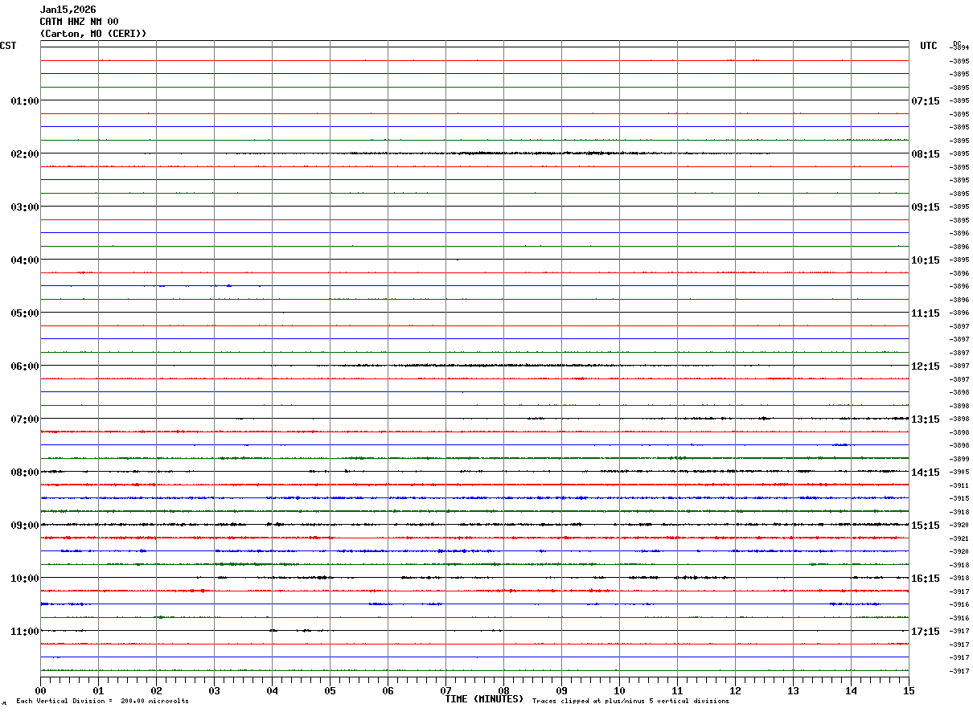Viewport: 973px width, 712px height.
Task: Click the 07:15 UTC time label
Action: (926, 101)
